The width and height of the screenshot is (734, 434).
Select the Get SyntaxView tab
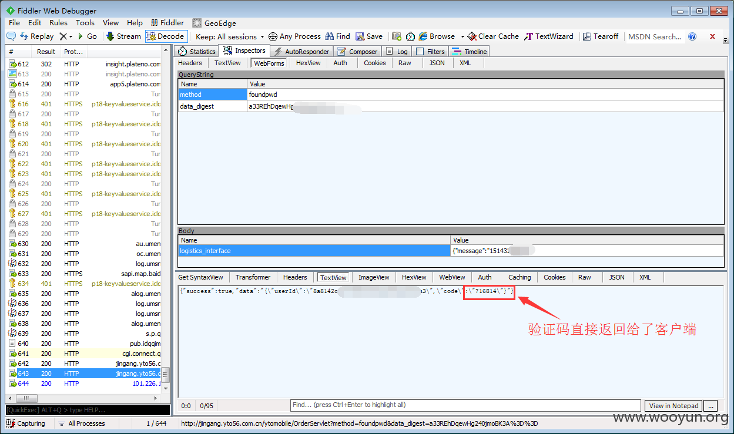(x=201, y=277)
